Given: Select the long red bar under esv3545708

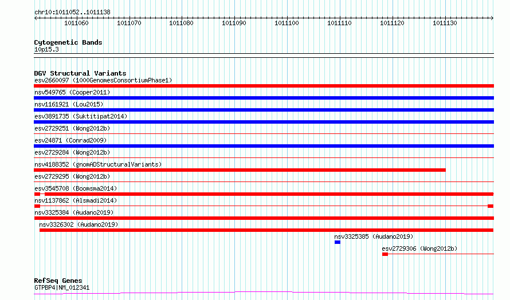Looking at the screenshot, I should 269,194.
